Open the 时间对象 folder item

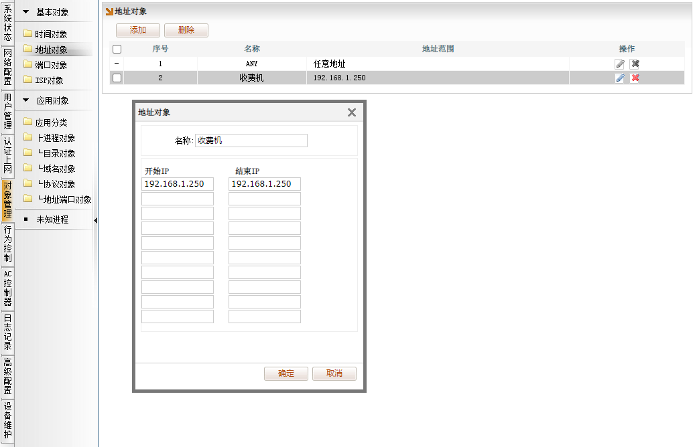click(50, 34)
